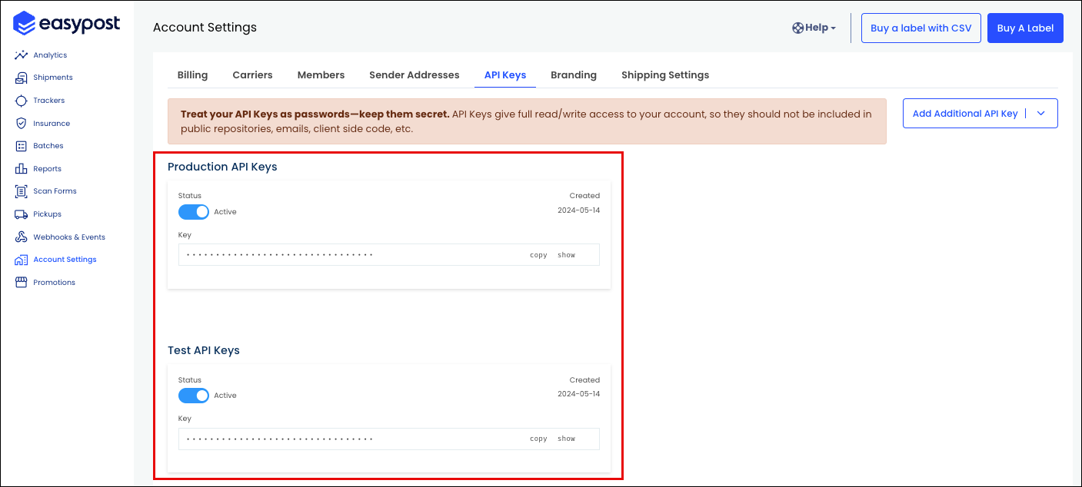The width and height of the screenshot is (1082, 487).
Task: Open Insurance sidebar link
Action: [52, 124]
